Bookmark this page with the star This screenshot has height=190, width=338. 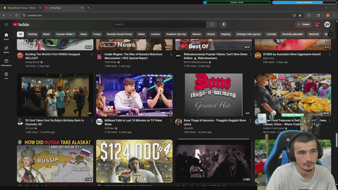[x=300, y=15]
